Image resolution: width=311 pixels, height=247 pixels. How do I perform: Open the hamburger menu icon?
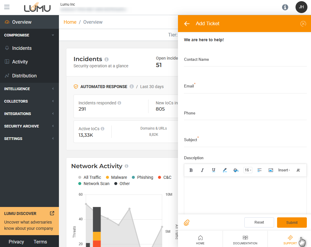tap(7, 7)
